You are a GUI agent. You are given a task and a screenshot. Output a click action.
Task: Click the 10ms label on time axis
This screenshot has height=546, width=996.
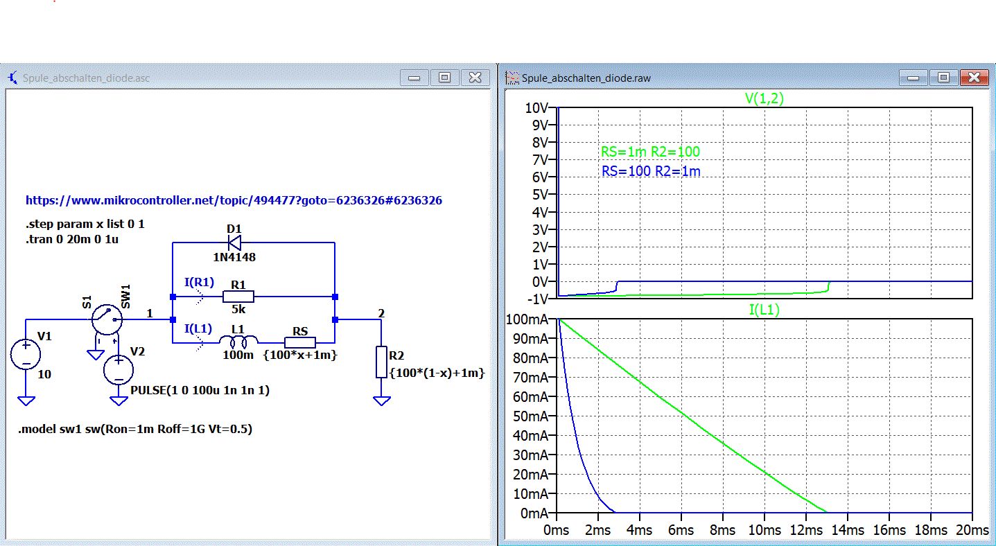pyautogui.click(x=764, y=529)
